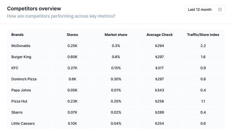Select the Burger King brand row
Viewport: 232px width, 134px height.
[x=21, y=57]
